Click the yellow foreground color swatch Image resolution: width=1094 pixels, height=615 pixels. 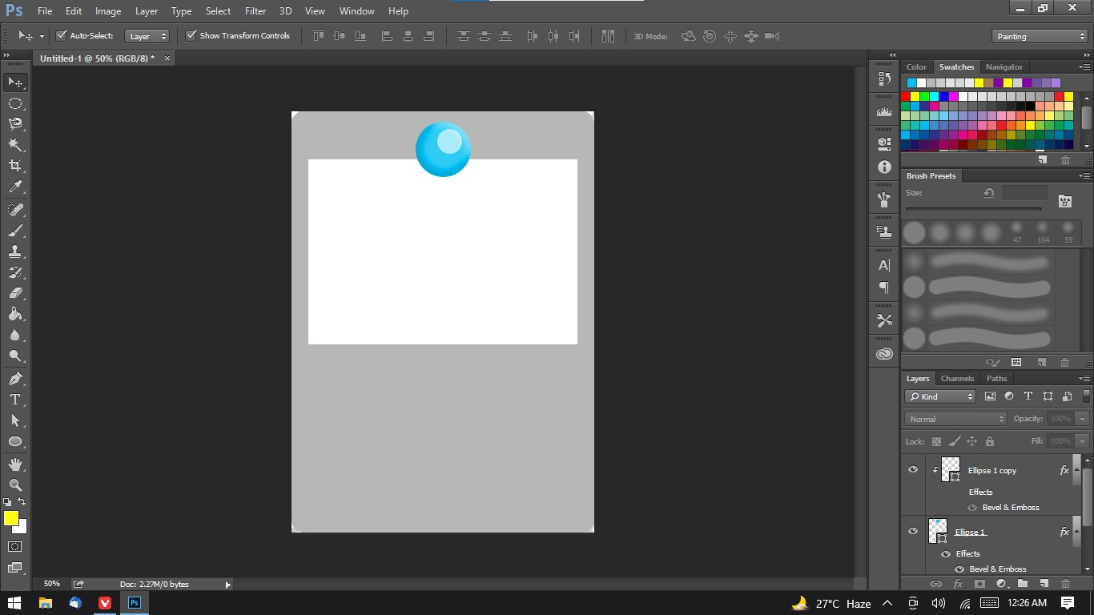[10, 518]
